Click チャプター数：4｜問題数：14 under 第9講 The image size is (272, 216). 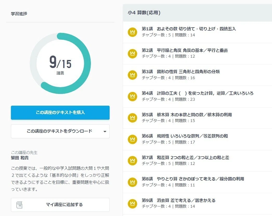[168, 206]
